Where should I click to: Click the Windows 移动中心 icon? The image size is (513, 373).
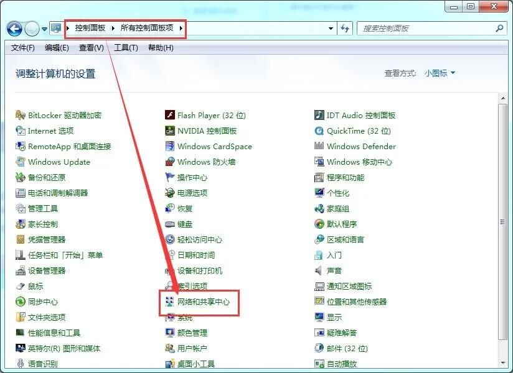[x=319, y=162]
